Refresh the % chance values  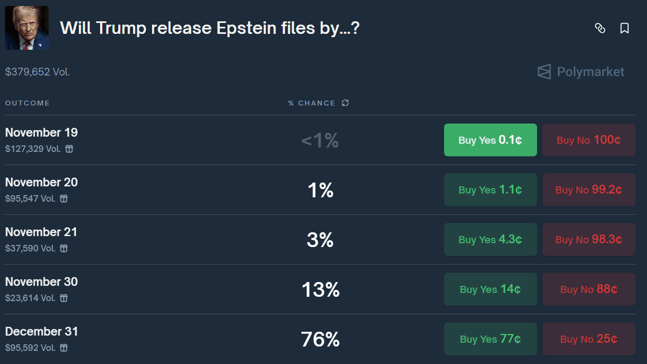coord(345,103)
